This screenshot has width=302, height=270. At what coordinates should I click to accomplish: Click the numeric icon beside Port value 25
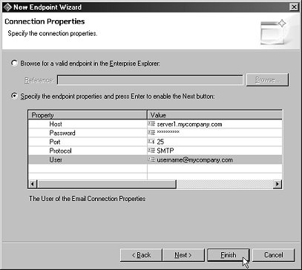coord(151,142)
